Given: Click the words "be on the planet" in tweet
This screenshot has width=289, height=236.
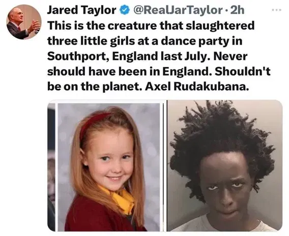Looking at the screenshot, I should 95,87.
